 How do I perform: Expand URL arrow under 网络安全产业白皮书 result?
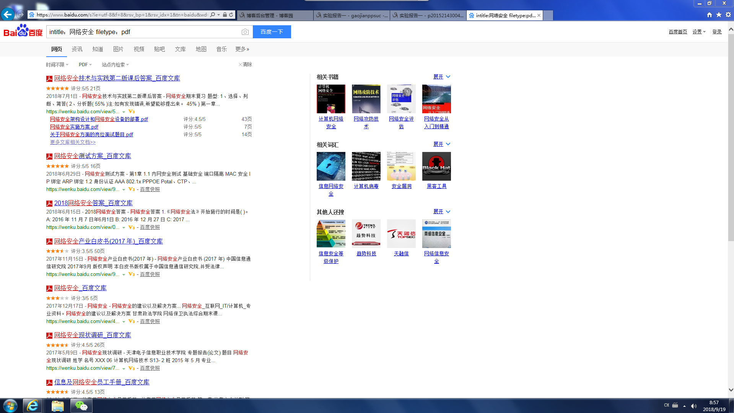point(124,274)
